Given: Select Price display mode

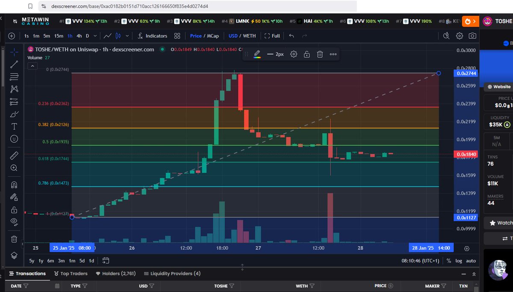Looking at the screenshot, I should (x=196, y=36).
